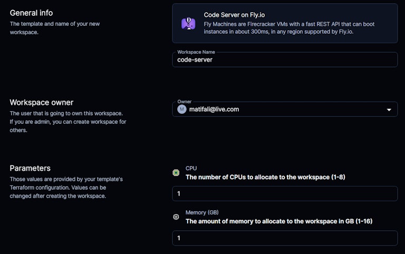This screenshot has height=254, width=405.
Task: Expand the Owner dropdown arrow
Action: pyautogui.click(x=389, y=110)
